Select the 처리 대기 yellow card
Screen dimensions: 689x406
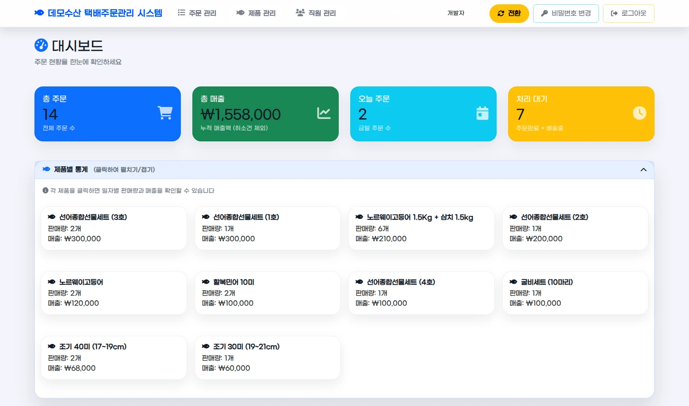pyautogui.click(x=581, y=114)
